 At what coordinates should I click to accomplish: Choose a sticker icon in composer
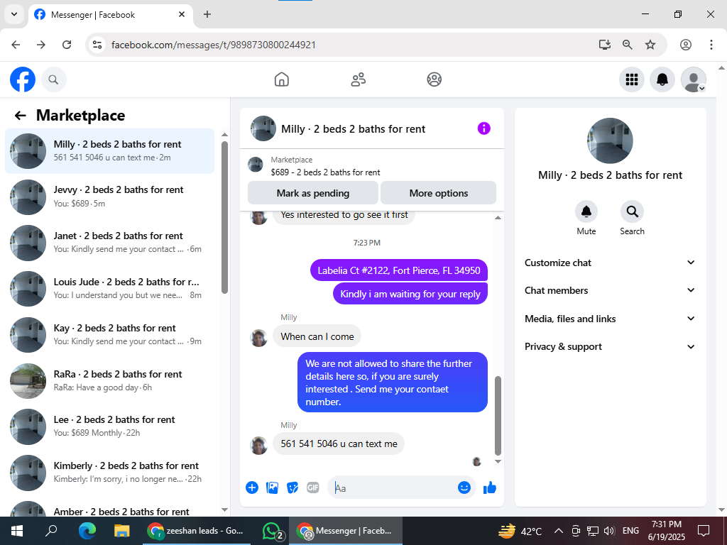click(x=292, y=488)
